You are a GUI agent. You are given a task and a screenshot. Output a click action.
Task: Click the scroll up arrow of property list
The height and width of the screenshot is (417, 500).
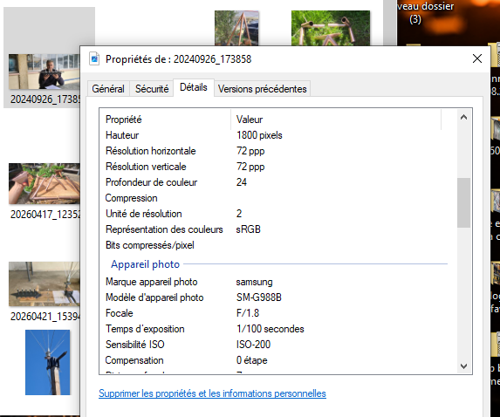[463, 117]
